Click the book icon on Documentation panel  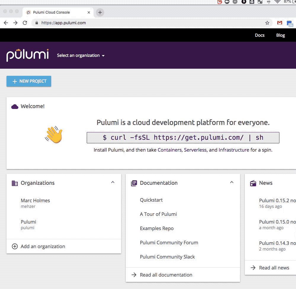click(134, 183)
